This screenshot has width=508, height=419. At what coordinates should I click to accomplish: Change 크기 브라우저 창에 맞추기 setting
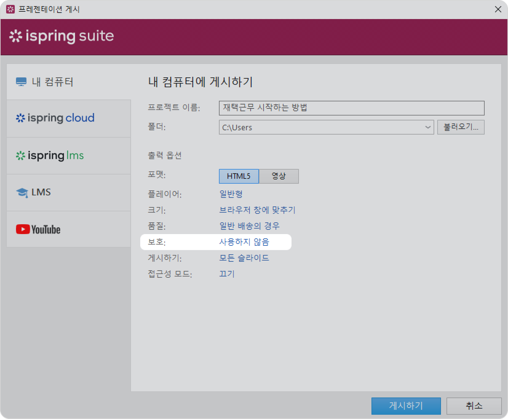point(257,210)
